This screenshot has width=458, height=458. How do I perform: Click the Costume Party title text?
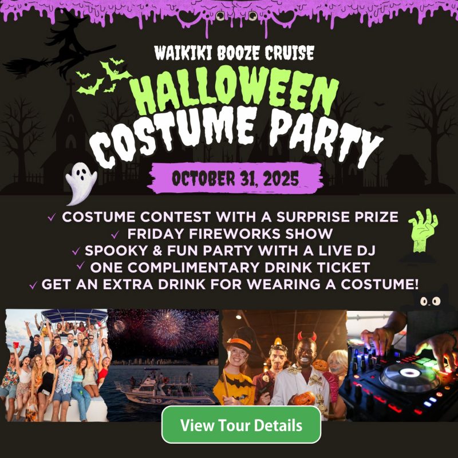[x=236, y=137]
